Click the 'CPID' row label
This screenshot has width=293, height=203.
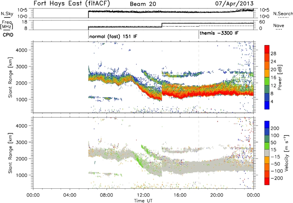pyautogui.click(x=8, y=35)
